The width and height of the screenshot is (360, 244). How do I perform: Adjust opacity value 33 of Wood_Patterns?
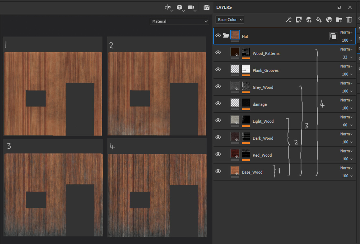[345, 57]
